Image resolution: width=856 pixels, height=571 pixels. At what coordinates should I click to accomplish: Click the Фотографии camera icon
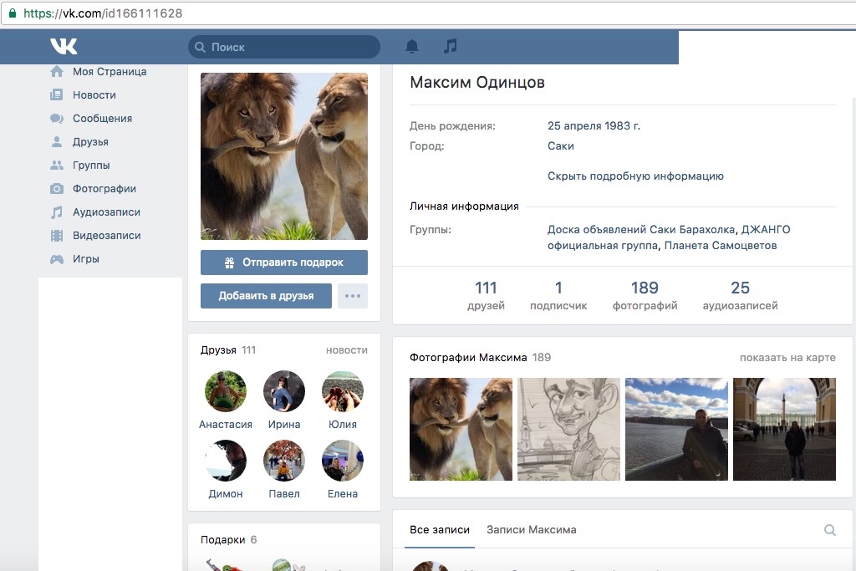click(x=57, y=189)
